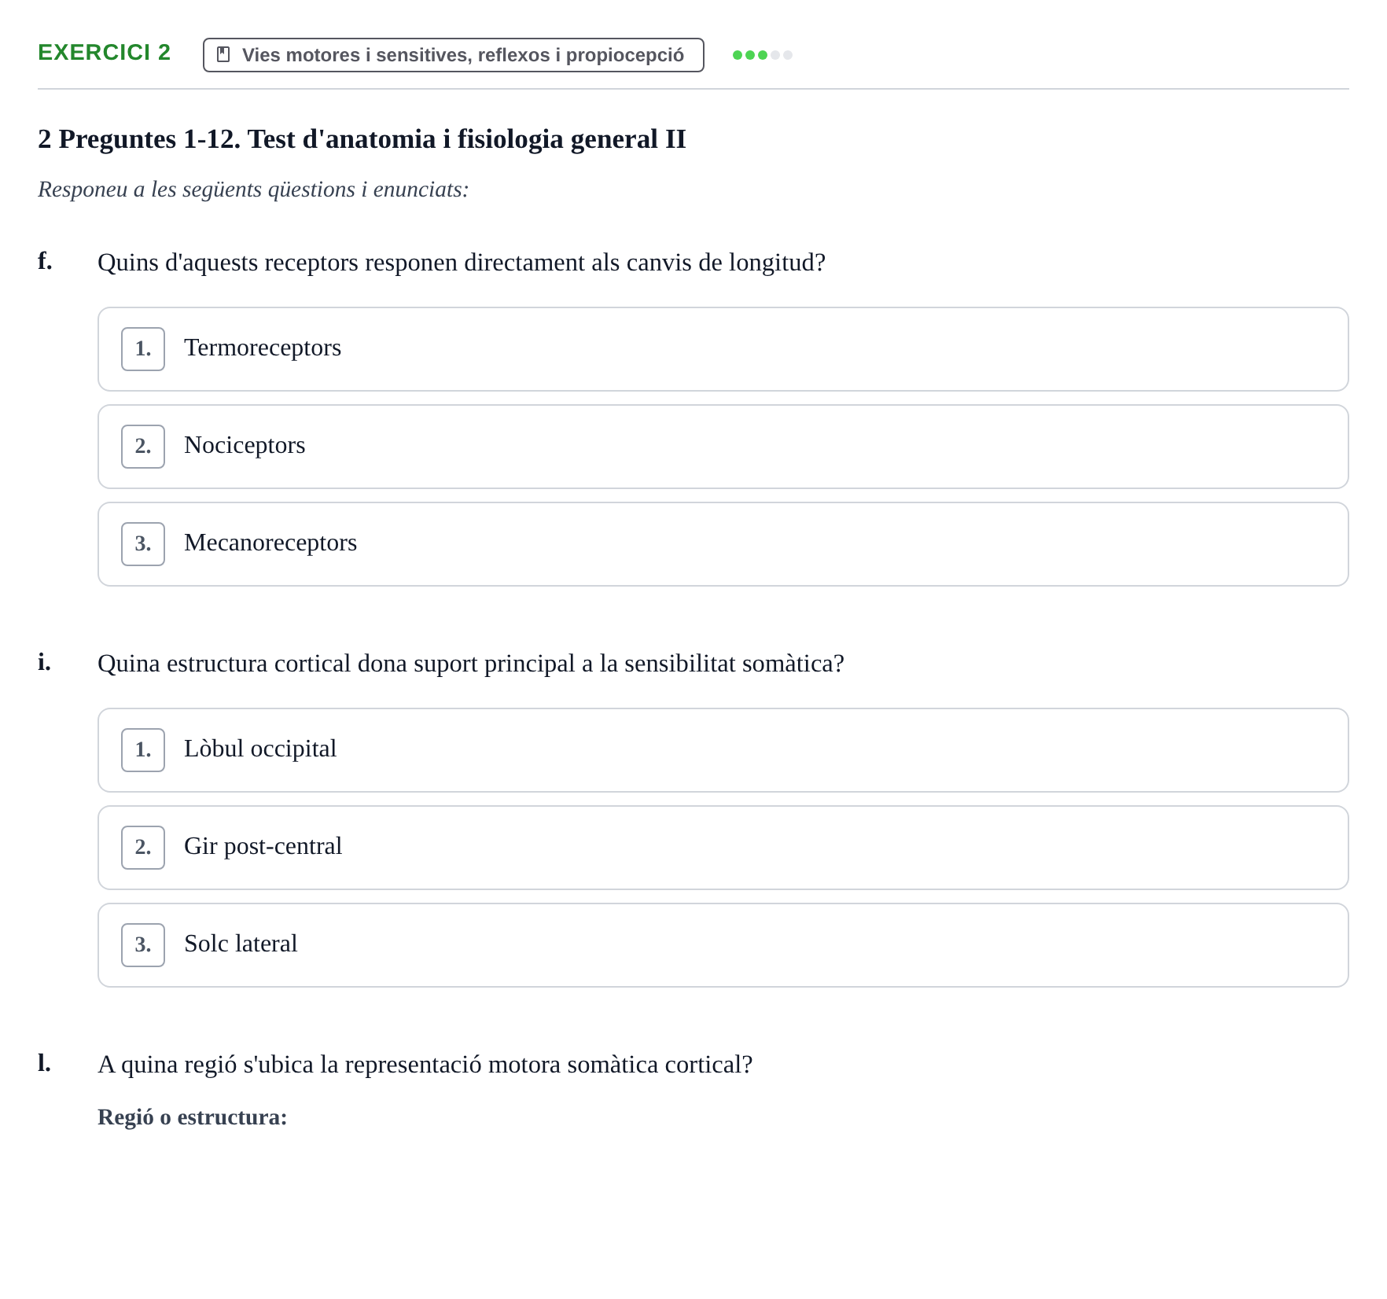
Task: Choose Gir post-central answer
Action: [723, 848]
